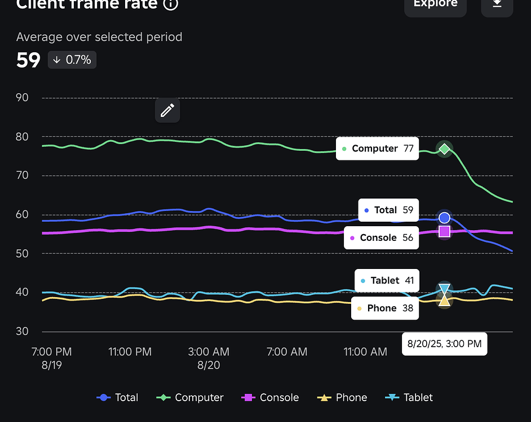This screenshot has height=422, width=531.
Task: Click the y-axis label 40
Action: click(x=22, y=292)
